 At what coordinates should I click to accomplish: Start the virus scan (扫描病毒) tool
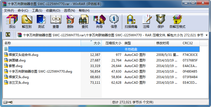(131, 21)
